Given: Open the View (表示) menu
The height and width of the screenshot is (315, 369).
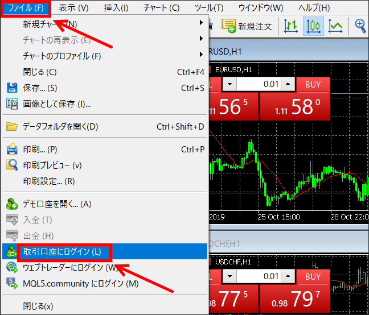Looking at the screenshot, I should point(74,8).
